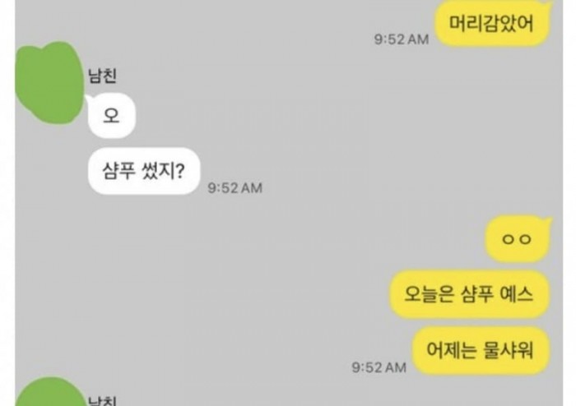This screenshot has width=576, height=406.
Task: Tap the pointed tail of the ㅇㅇ bubble
Action: [547, 221]
